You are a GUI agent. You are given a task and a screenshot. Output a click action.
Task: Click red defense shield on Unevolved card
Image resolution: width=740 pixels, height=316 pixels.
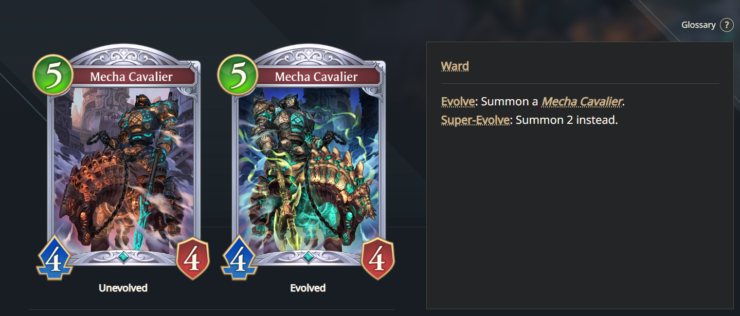(193, 259)
